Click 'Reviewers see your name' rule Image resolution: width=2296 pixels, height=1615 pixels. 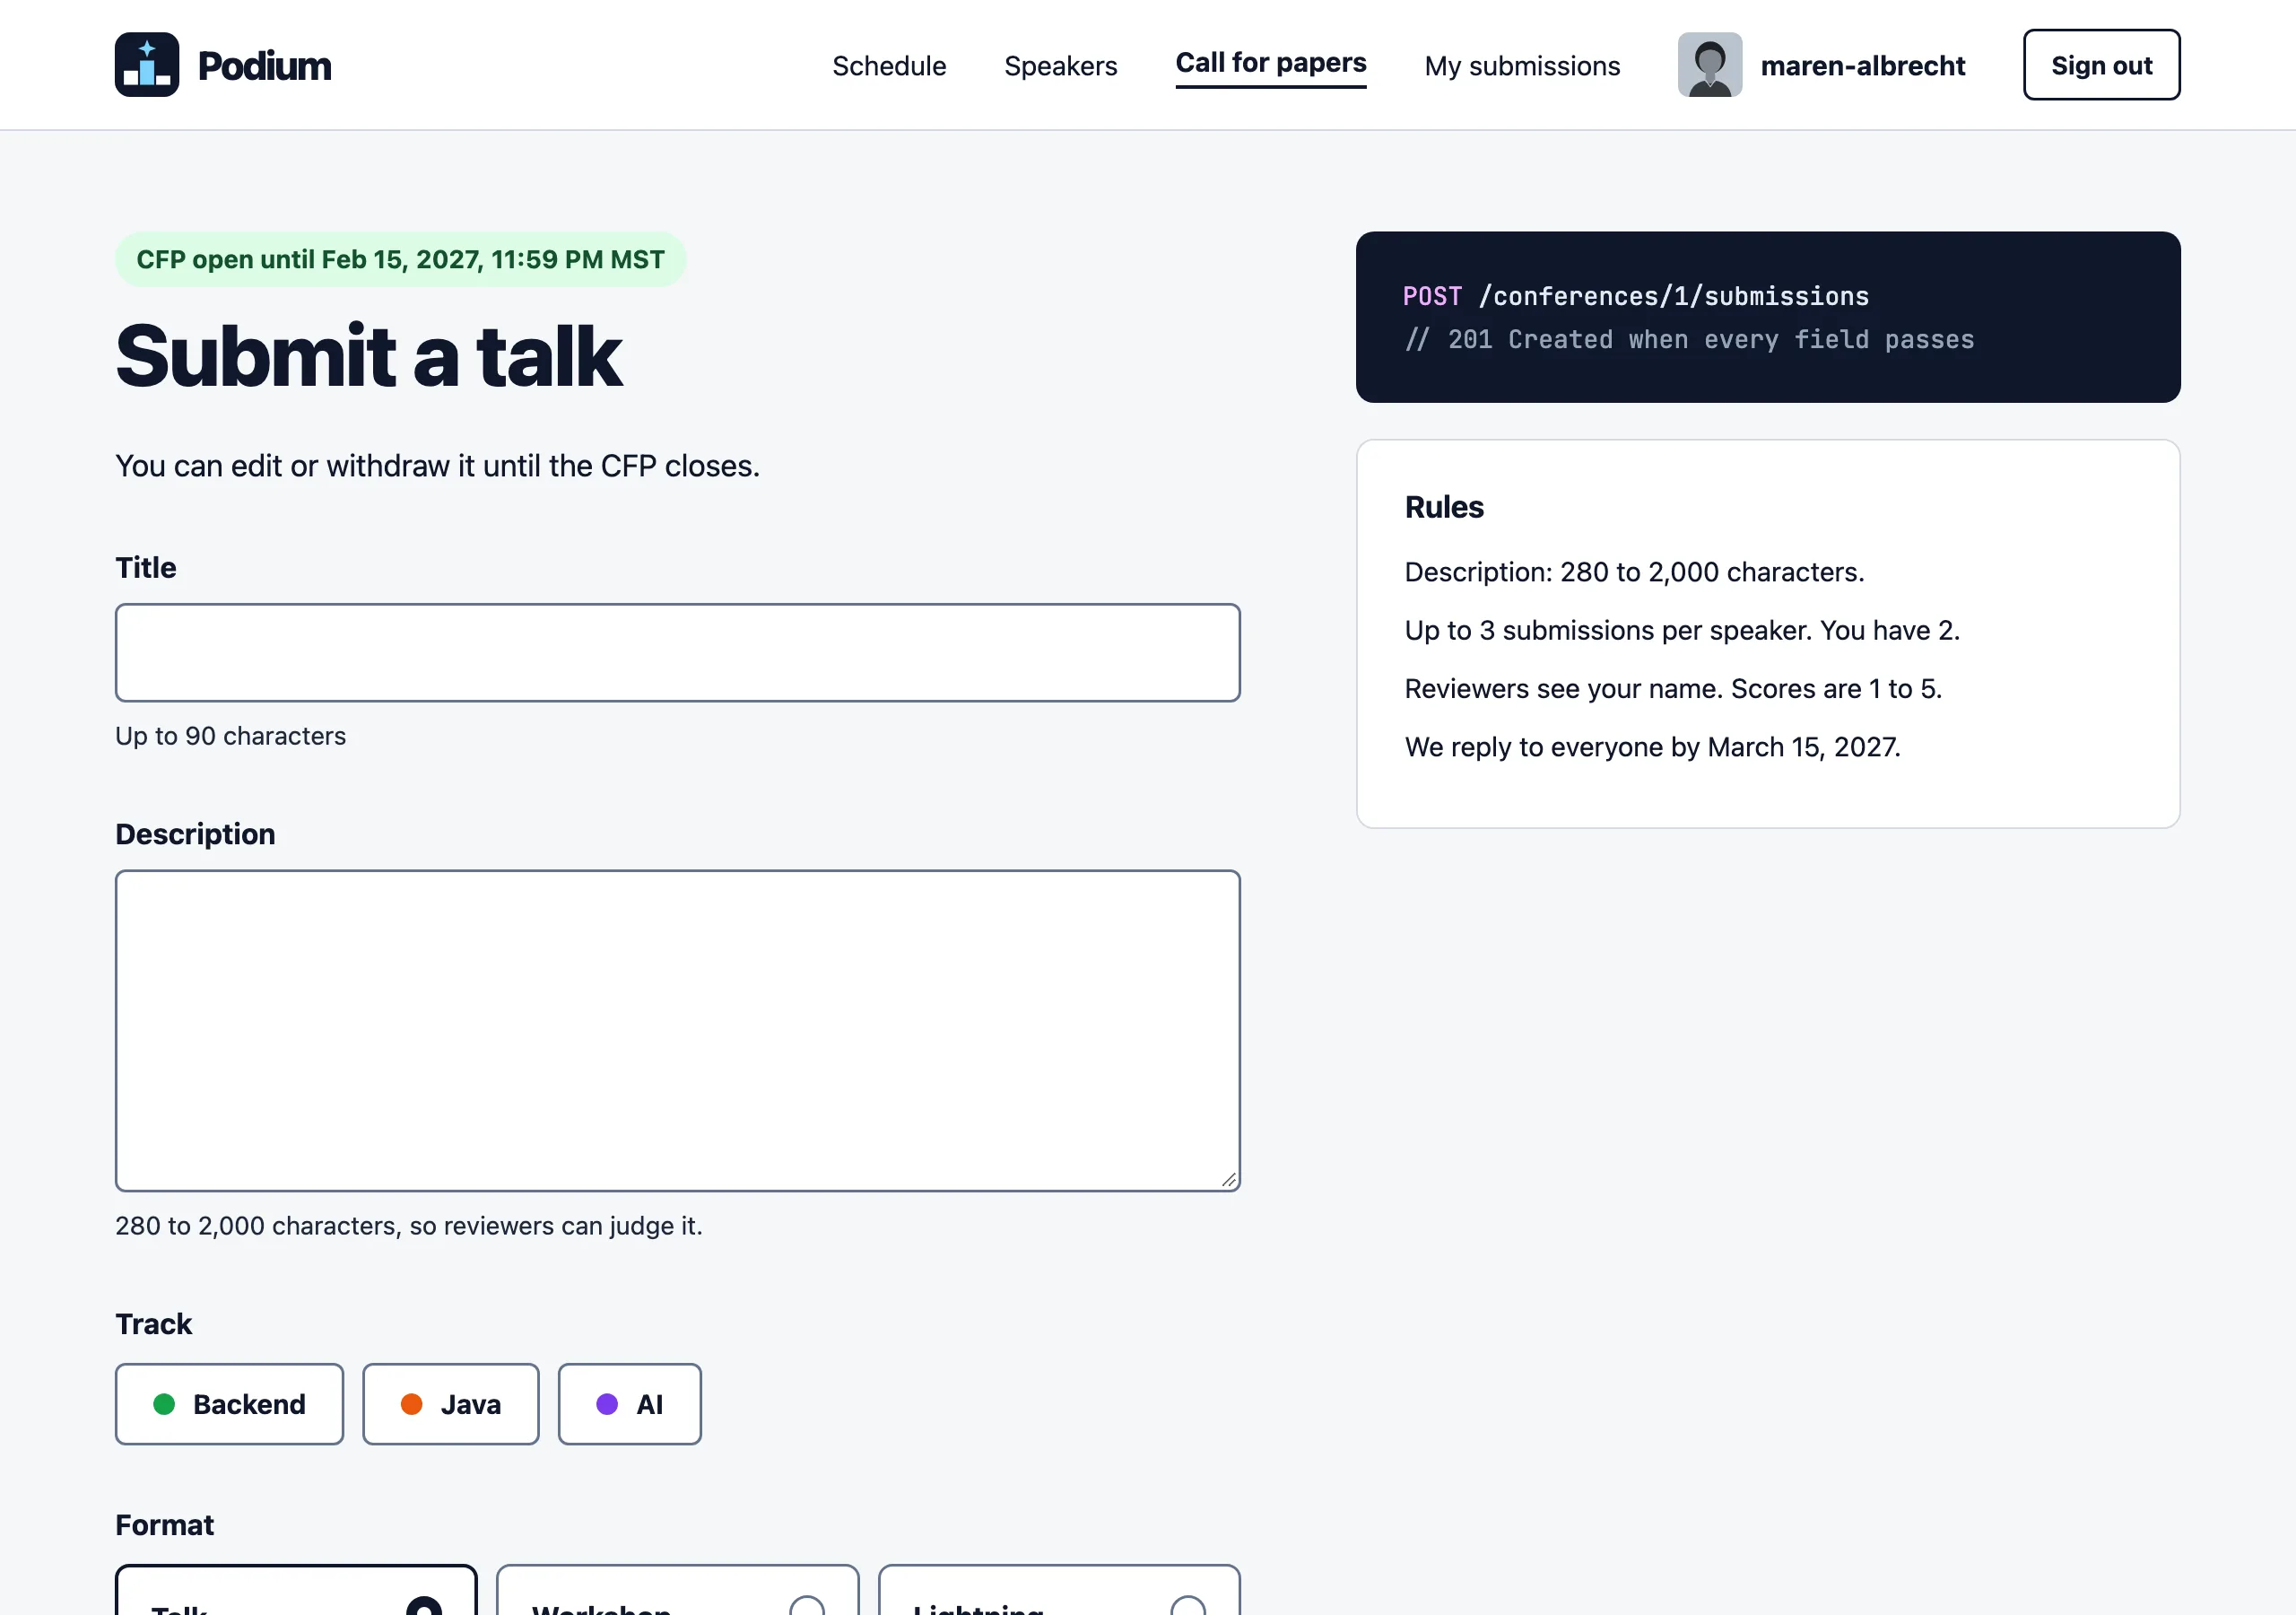pyautogui.click(x=1673, y=688)
